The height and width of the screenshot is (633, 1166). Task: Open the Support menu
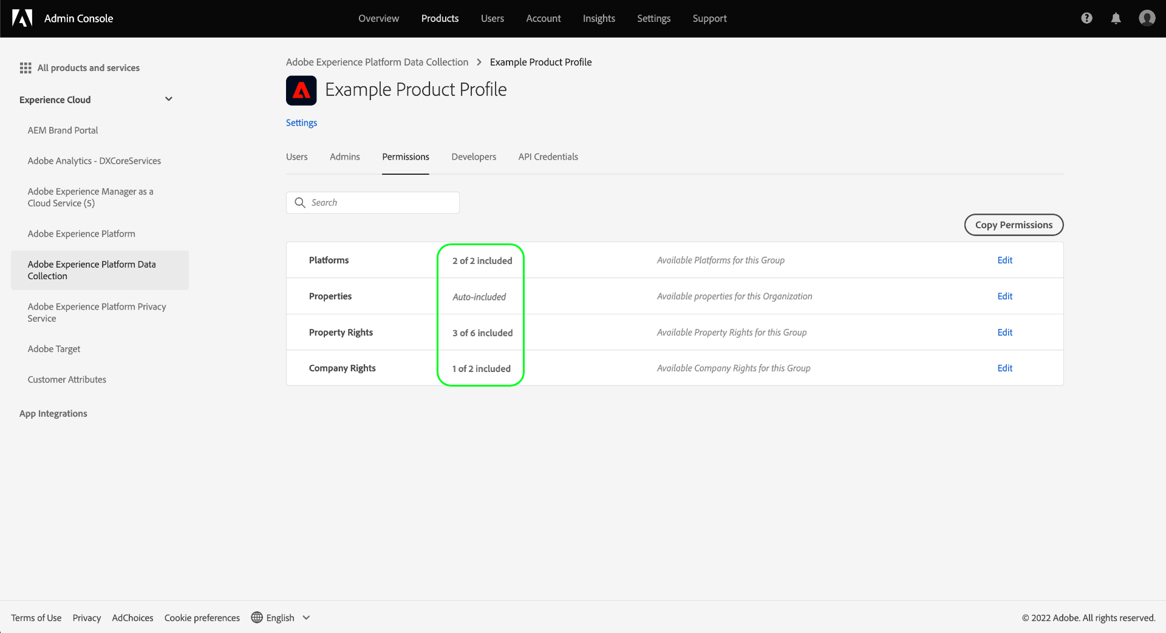(709, 18)
